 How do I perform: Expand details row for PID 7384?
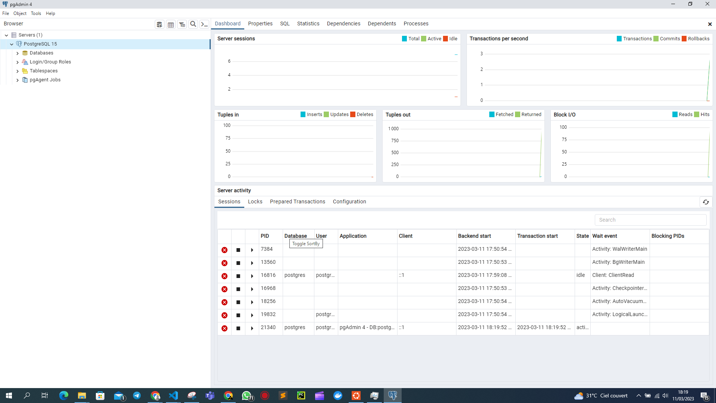click(252, 250)
